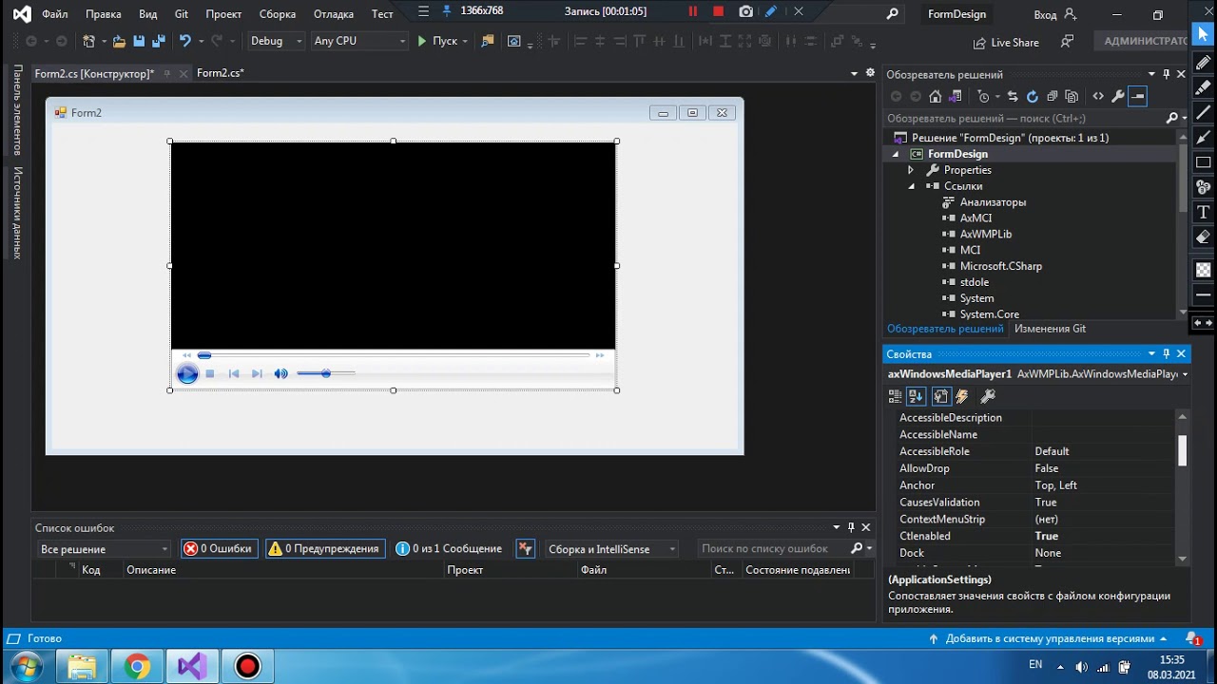Screen dimensions: 1217x684
Task: Open the Правка menu
Action: (103, 14)
